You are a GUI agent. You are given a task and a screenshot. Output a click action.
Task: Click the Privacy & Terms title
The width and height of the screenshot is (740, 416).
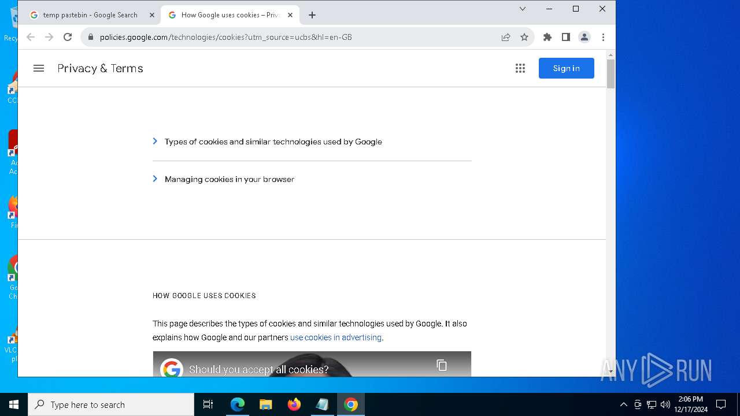[100, 68]
